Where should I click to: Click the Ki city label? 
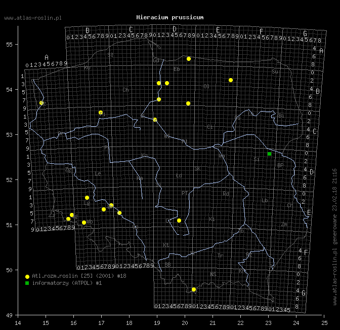coord(212,219)
